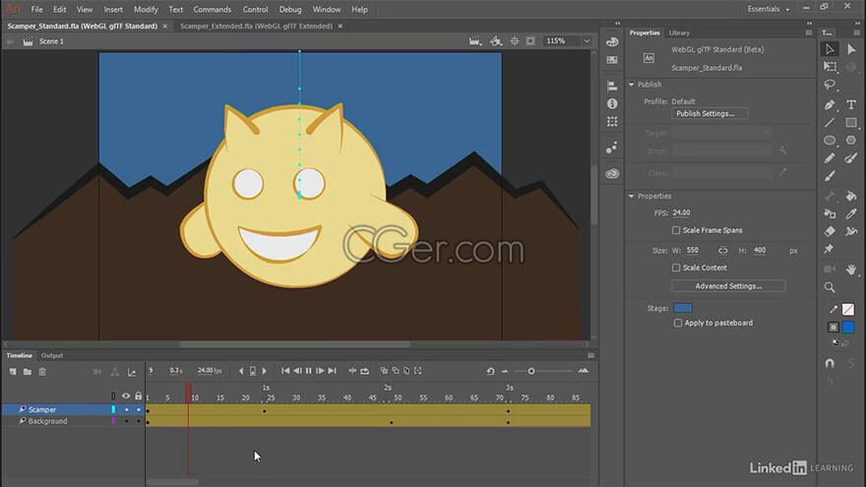Viewport: 866px width, 487px height.
Task: Open the Properties panel options menu
Action: (x=809, y=32)
